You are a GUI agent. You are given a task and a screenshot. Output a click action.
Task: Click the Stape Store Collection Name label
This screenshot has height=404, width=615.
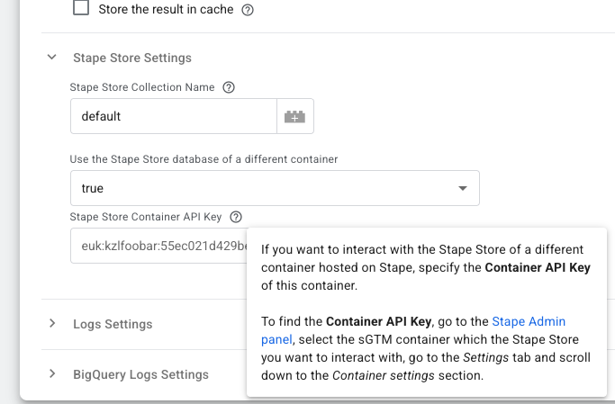(142, 87)
